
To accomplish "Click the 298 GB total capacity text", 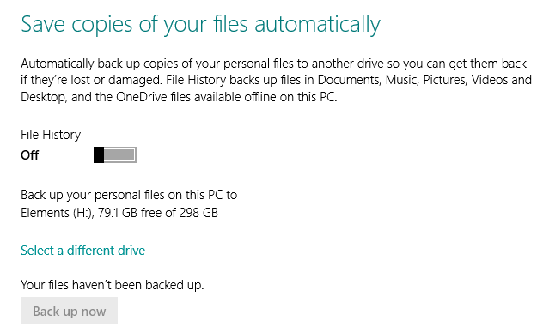I will tap(198, 213).
